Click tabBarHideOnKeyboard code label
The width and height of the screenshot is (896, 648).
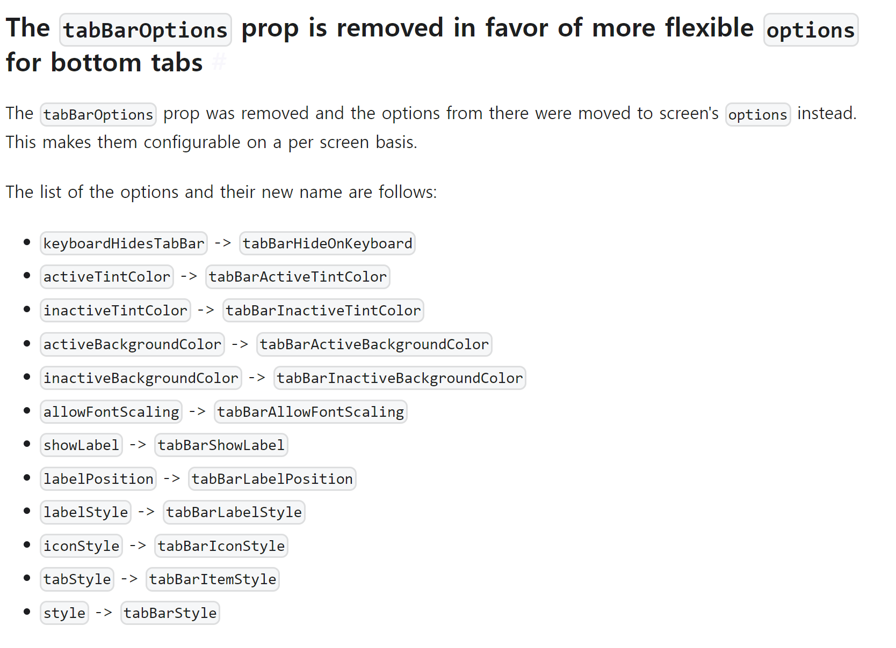pyautogui.click(x=328, y=244)
